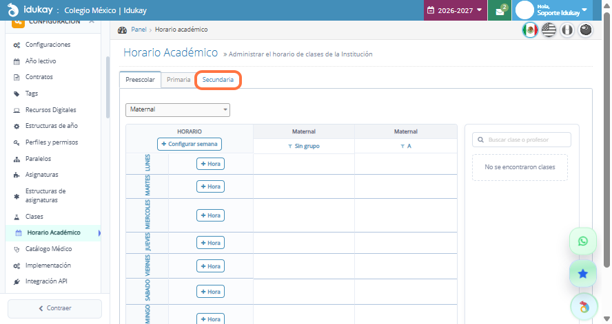Open the Maternal grade dropdown
The image size is (612, 324).
[178, 110]
